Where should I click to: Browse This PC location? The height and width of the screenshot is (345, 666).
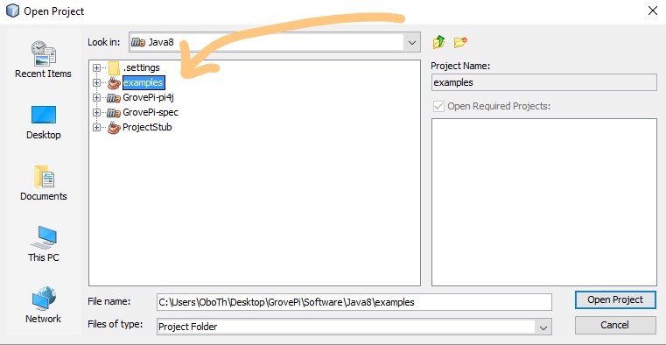tap(44, 244)
